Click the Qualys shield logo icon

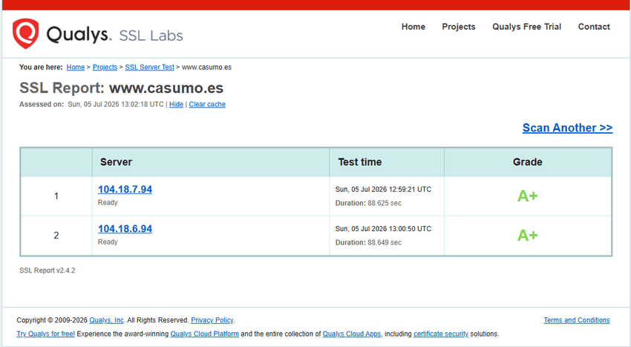point(25,33)
